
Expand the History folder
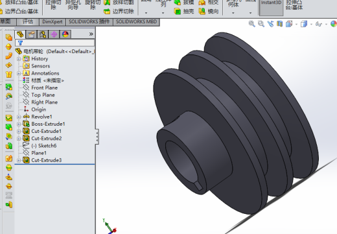pyautogui.click(x=19, y=59)
